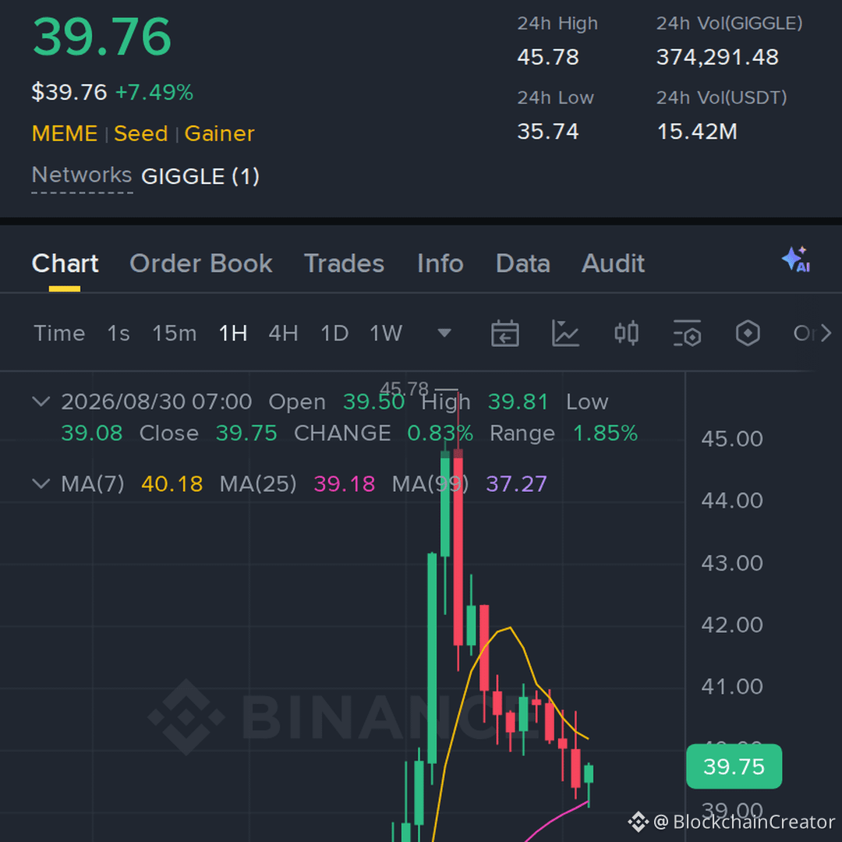Click the 24h High value 45.78
The height and width of the screenshot is (842, 842).
click(548, 57)
